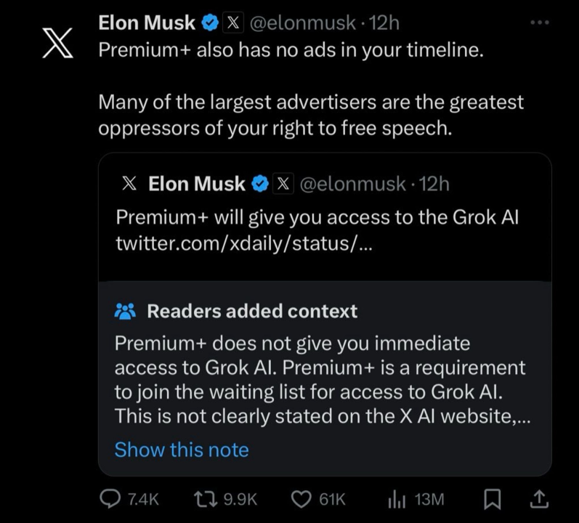Share the post with the share icon
The image size is (579, 523).
click(x=539, y=499)
